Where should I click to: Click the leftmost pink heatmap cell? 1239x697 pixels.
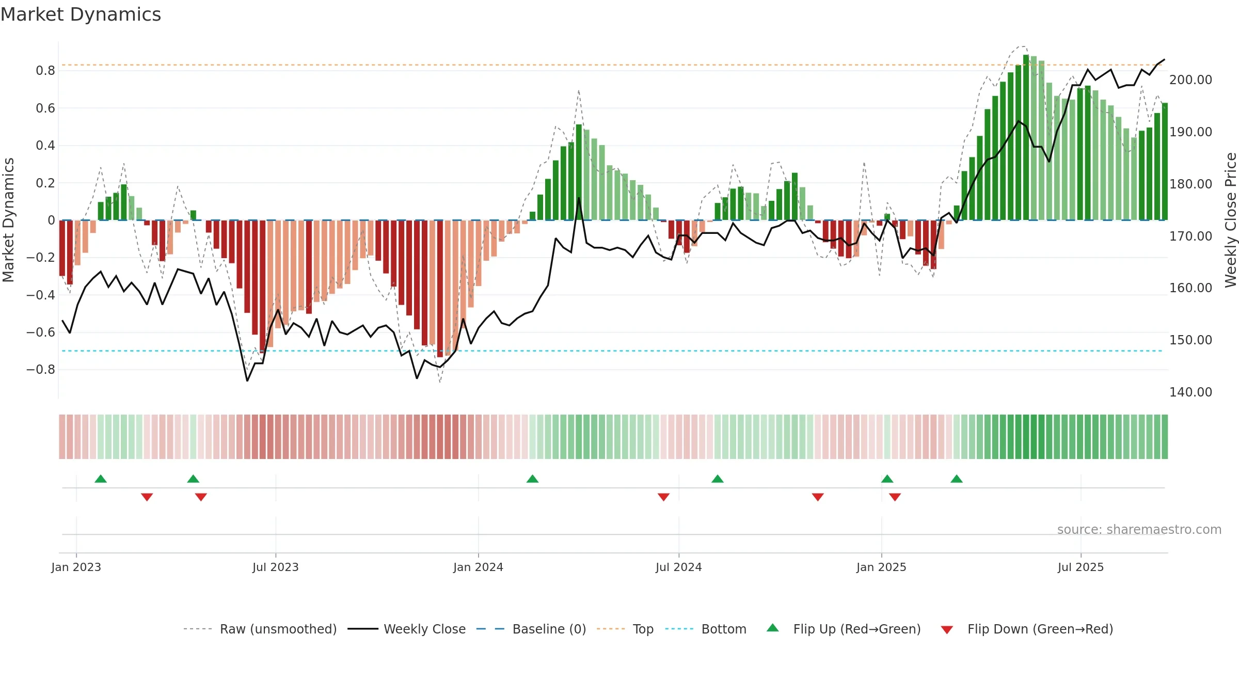pyautogui.click(x=62, y=437)
